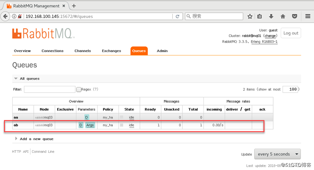Sort by the ack column header
Image resolution: width=314 pixels, height=170 pixels.
pyautogui.click(x=262, y=109)
